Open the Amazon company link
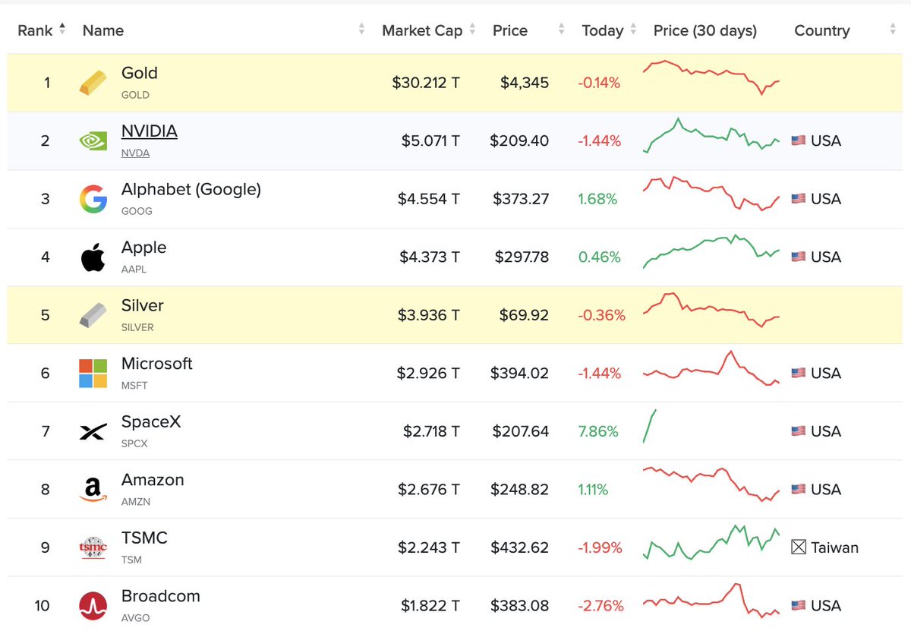Screen dimensions: 911x634 [x=153, y=480]
